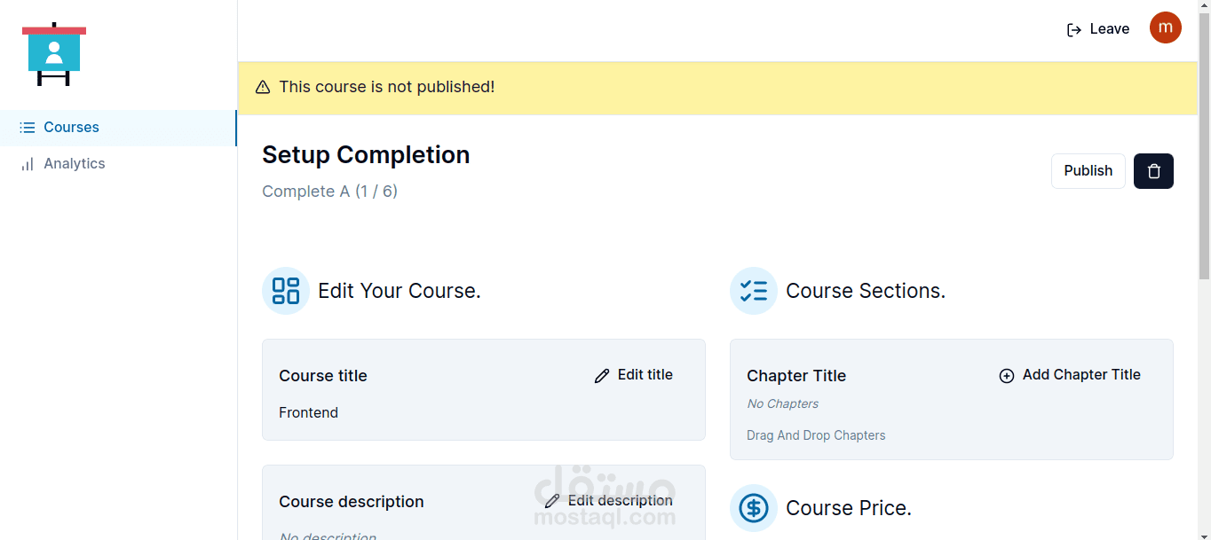
Task: Click Edit title button
Action: (x=634, y=375)
